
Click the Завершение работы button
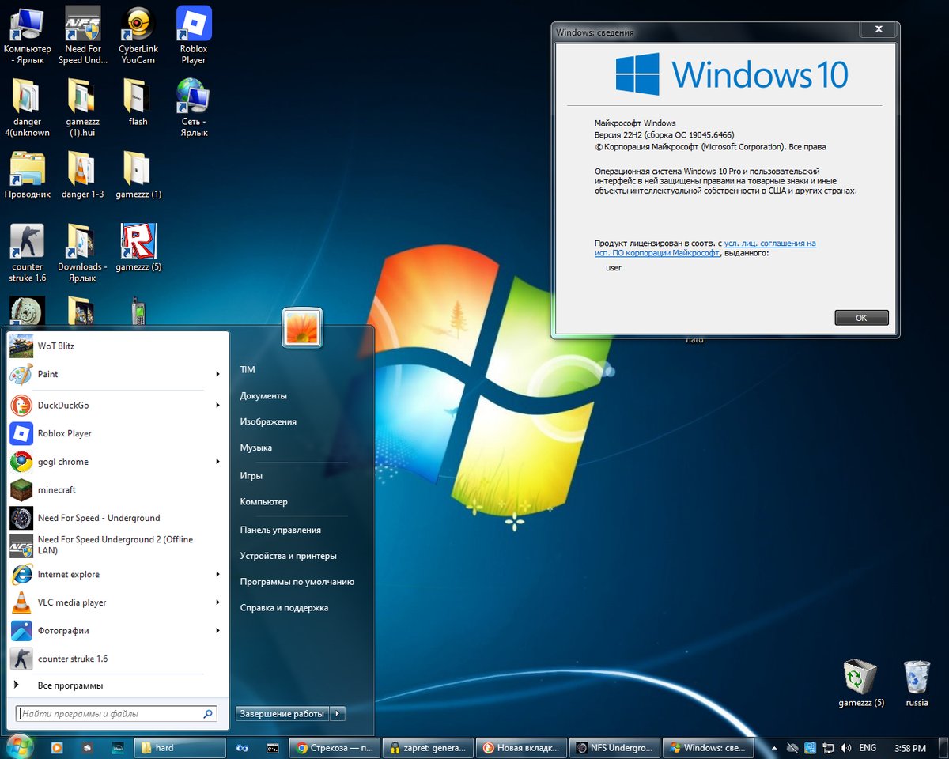282,713
